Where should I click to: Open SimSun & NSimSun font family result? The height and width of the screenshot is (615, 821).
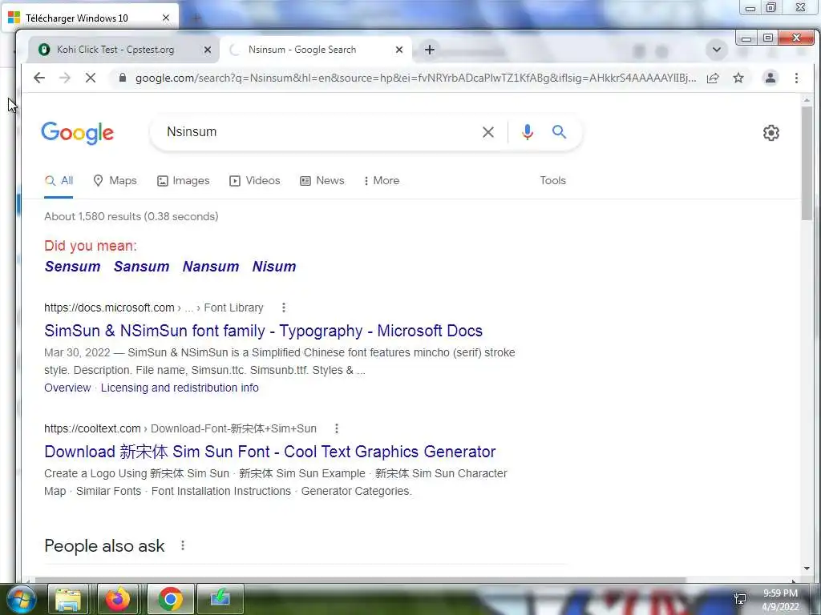tap(263, 331)
